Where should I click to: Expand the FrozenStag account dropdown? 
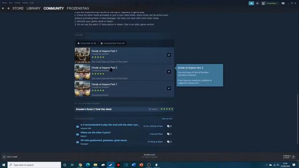(x=272, y=3)
